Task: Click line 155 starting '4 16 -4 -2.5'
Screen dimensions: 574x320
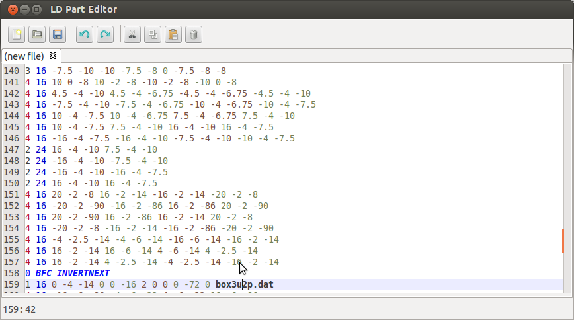Action: point(152,239)
